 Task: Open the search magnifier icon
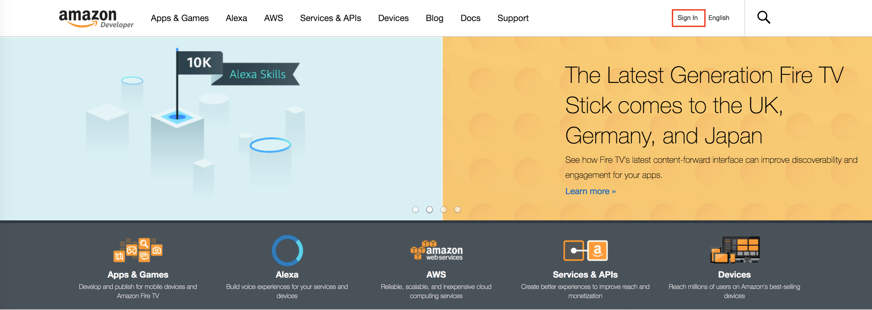pyautogui.click(x=764, y=17)
